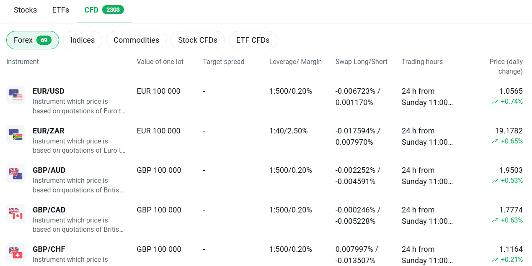Click the GBP/AUD flag pair icon

point(15,174)
